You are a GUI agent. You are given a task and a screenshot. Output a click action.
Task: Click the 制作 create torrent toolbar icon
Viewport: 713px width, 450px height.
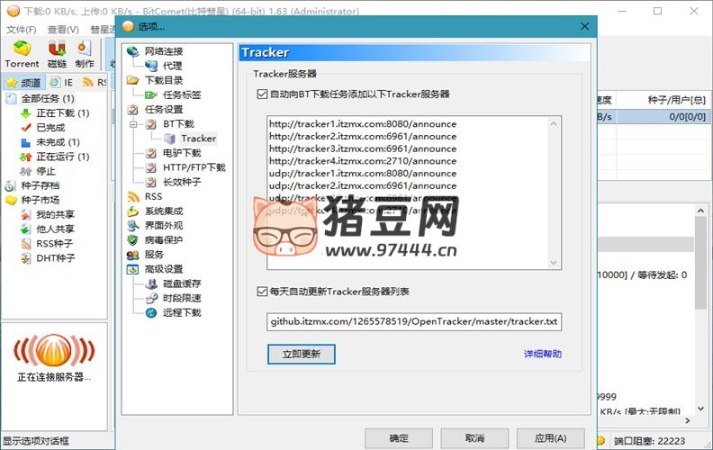click(85, 53)
